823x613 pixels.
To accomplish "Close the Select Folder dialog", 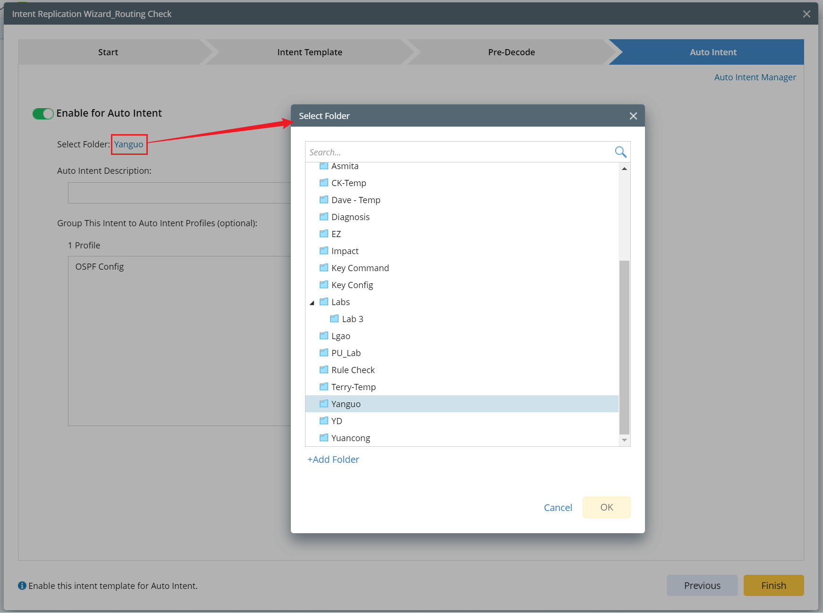I will pyautogui.click(x=633, y=116).
